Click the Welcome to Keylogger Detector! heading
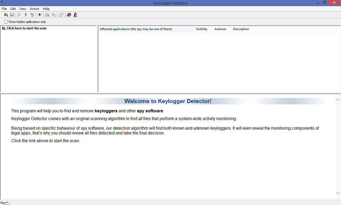Screen dimensions: 341x205 click(168, 101)
